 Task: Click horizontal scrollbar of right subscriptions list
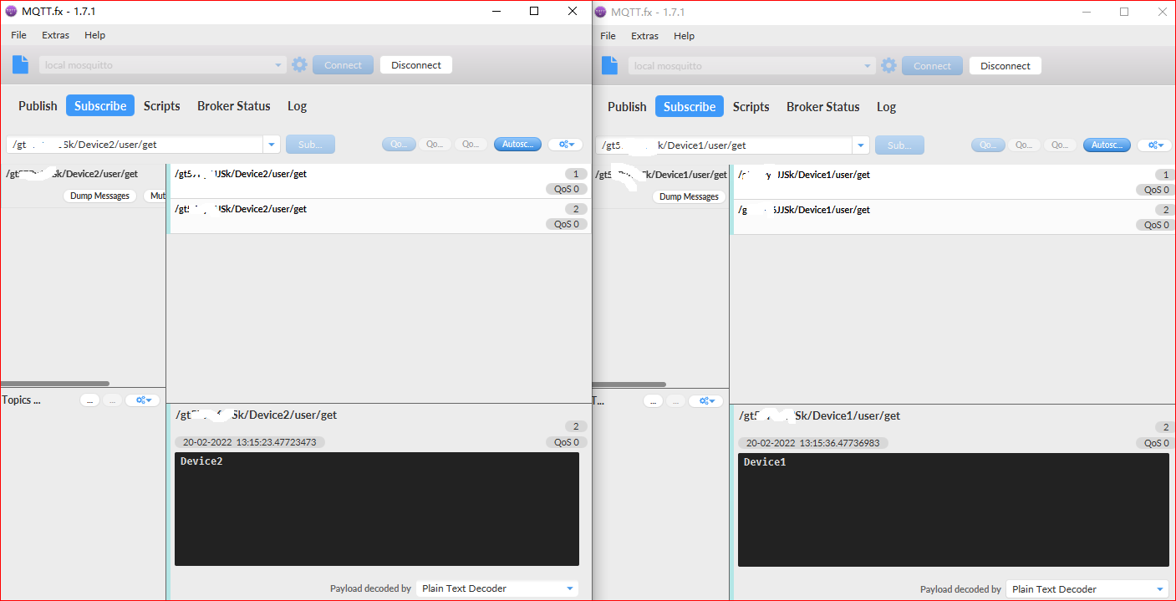pos(629,385)
